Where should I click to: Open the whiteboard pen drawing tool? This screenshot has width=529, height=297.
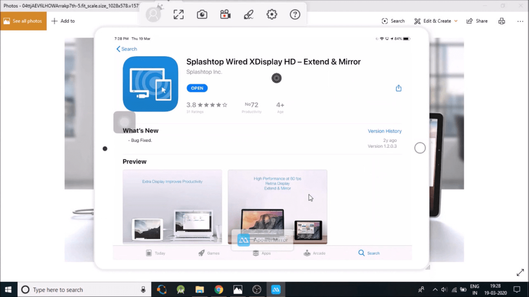(x=249, y=15)
